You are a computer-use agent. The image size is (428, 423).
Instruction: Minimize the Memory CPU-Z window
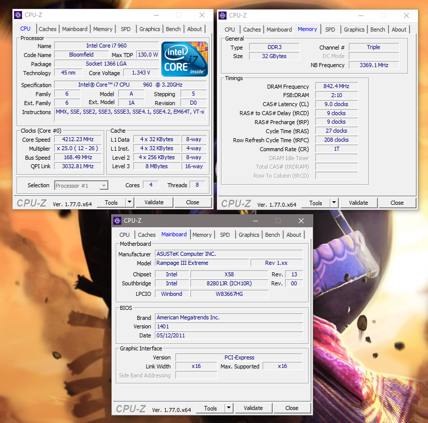(361, 16)
